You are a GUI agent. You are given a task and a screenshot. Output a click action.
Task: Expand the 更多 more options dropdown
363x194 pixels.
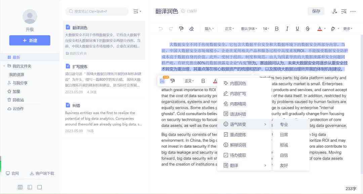tap(348, 29)
